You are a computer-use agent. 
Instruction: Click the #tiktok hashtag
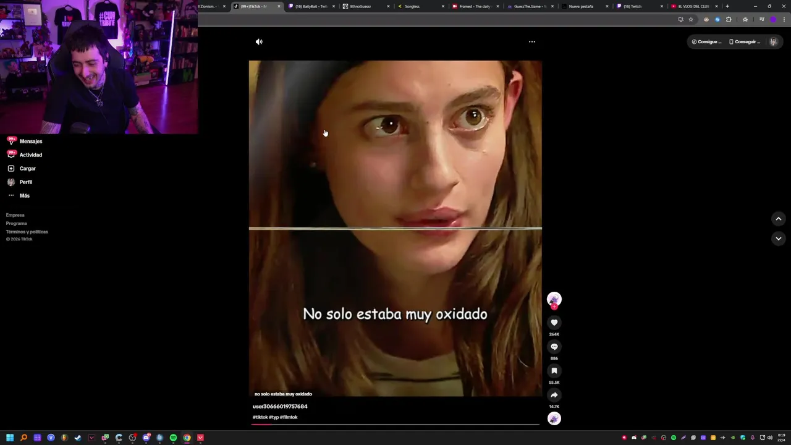pyautogui.click(x=259, y=417)
